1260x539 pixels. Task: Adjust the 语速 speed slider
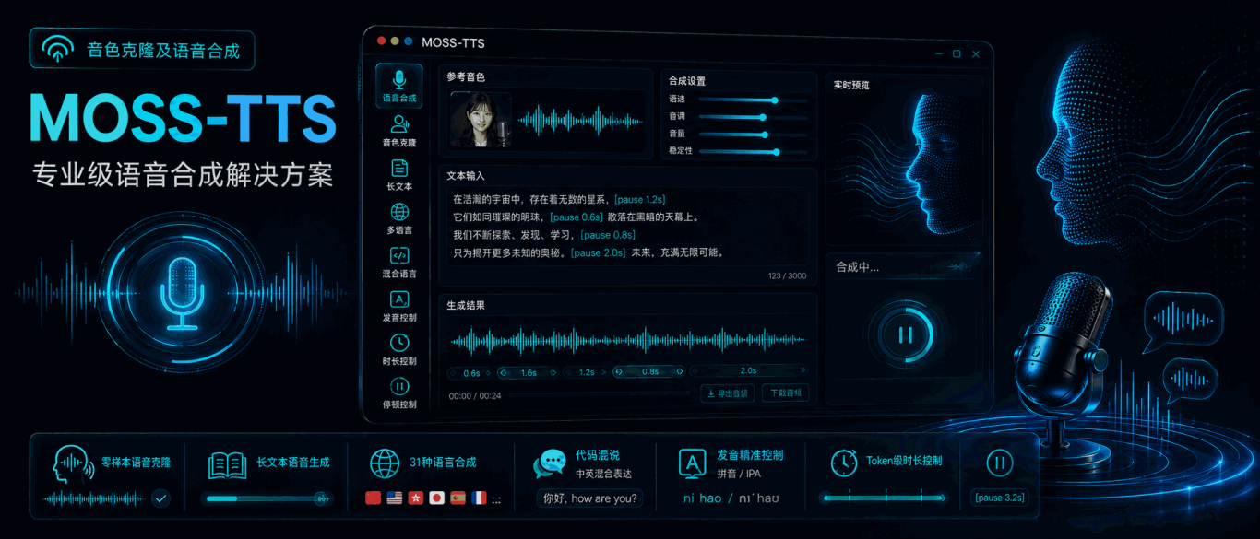coord(752,100)
